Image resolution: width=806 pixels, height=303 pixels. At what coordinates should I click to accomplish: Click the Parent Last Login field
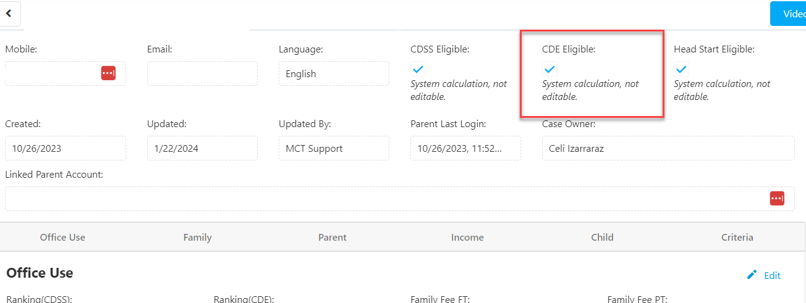pyautogui.click(x=465, y=148)
